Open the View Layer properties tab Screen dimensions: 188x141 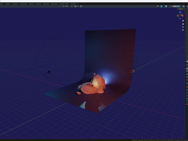187,74
